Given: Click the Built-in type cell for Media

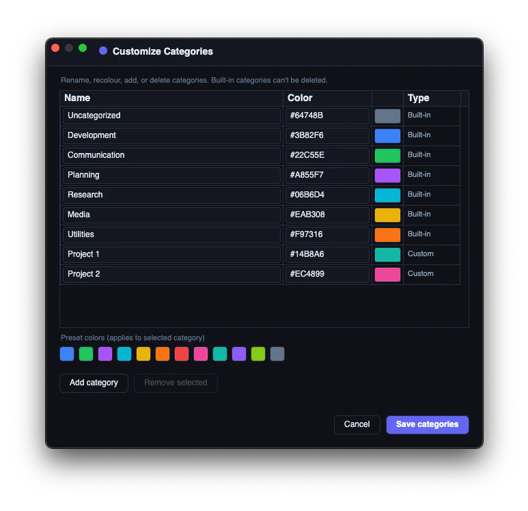Looking at the screenshot, I should (x=432, y=215).
